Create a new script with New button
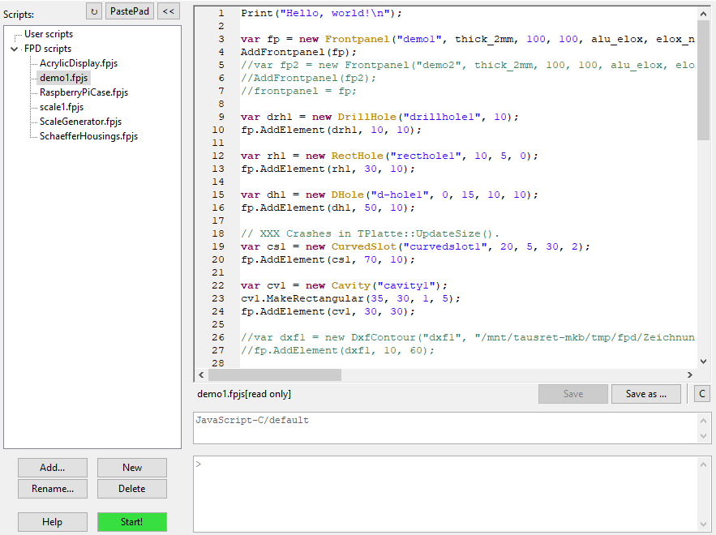 pyautogui.click(x=132, y=468)
